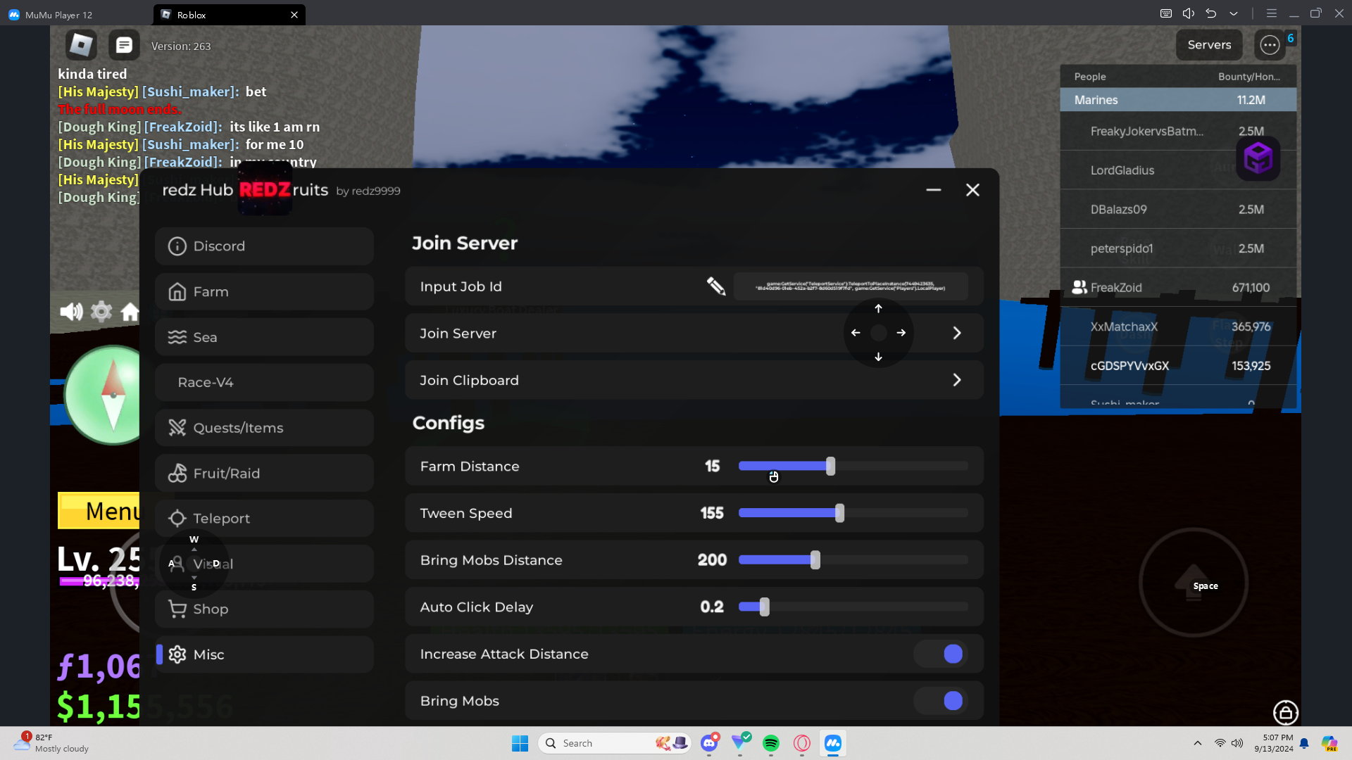The image size is (1352, 760).
Task: Switch to the Farm tab
Action: click(264, 291)
